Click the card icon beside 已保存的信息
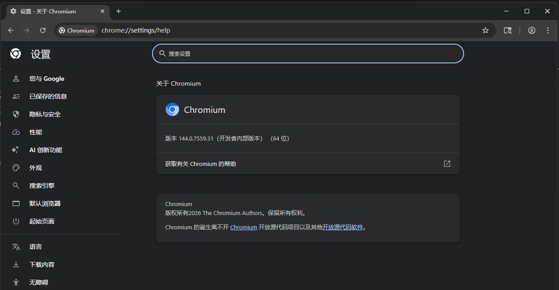 tap(16, 96)
